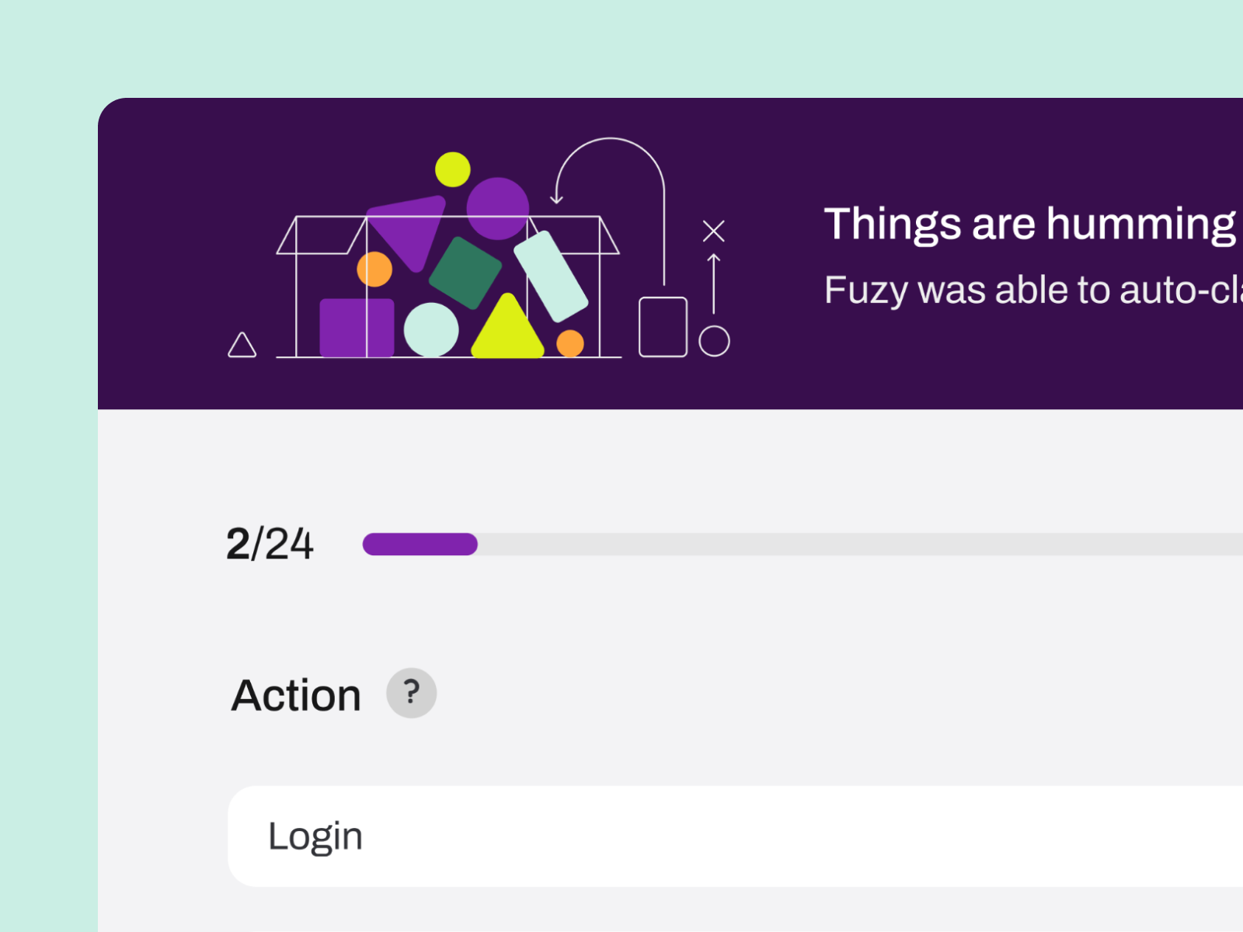Viewport: 1243px width, 932px height.
Task: Click the small yellow circle above the box
Action: point(452,169)
